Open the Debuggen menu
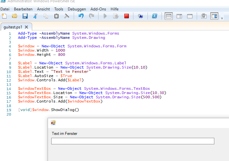This screenshot has height=161, width=229. click(77, 9)
